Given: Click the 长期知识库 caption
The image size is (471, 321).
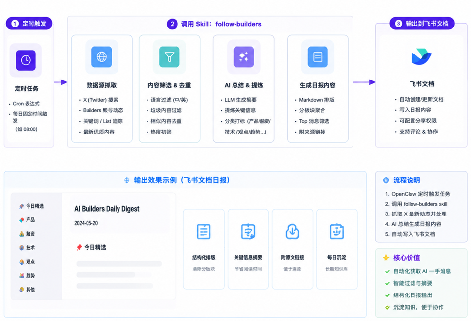Looking at the screenshot, I should [337, 269].
